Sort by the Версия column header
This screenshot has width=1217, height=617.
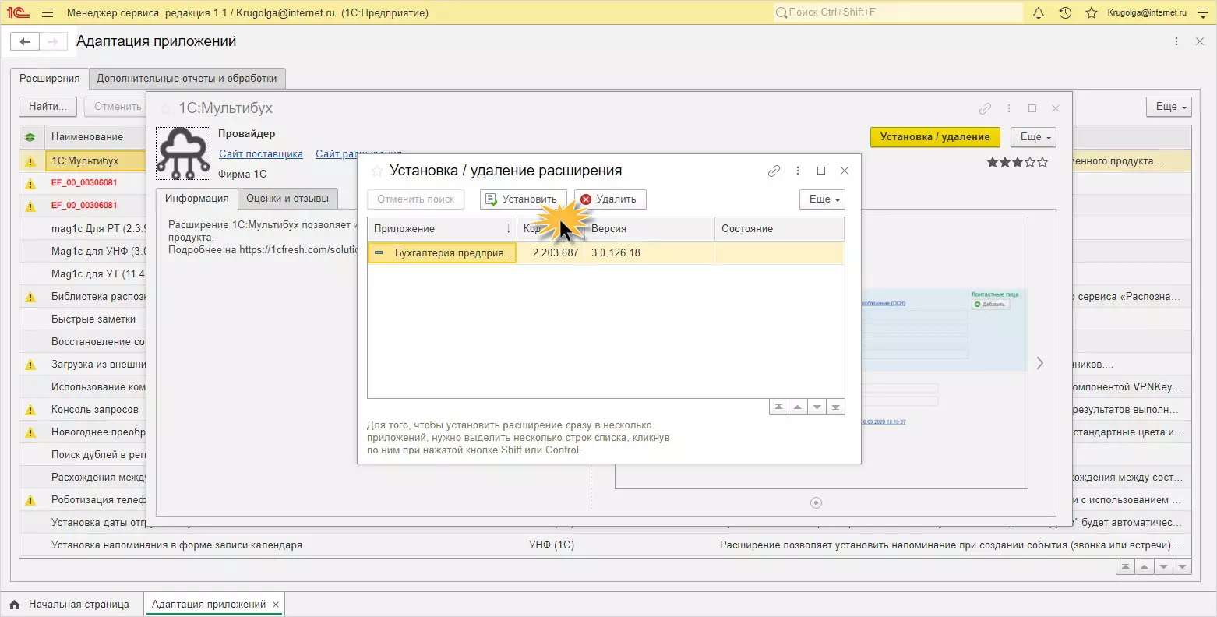click(x=650, y=229)
